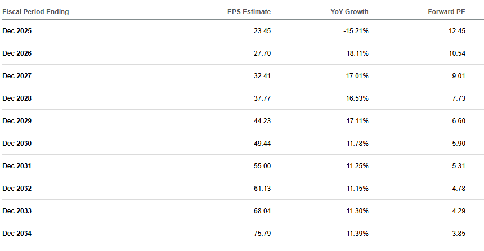Pick the Dec 2031 row label
The image size is (484, 251).
(x=17, y=166)
